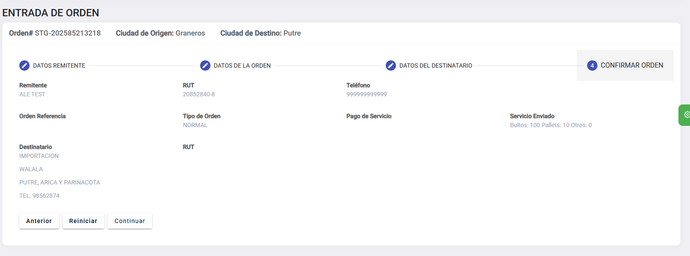Select the CONFIRMAR ORDEN step label
The height and width of the screenshot is (256, 690).
coord(632,65)
